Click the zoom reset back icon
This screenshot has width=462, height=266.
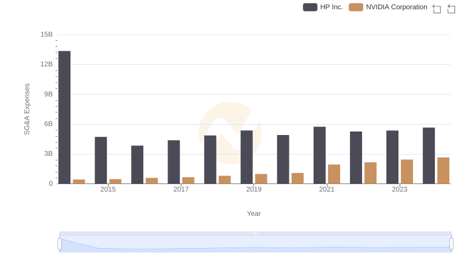451,9
